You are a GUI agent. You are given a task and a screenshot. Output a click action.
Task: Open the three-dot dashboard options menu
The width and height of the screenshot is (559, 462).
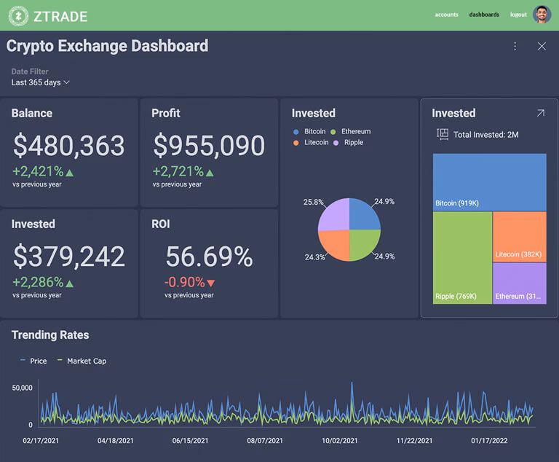pos(515,46)
